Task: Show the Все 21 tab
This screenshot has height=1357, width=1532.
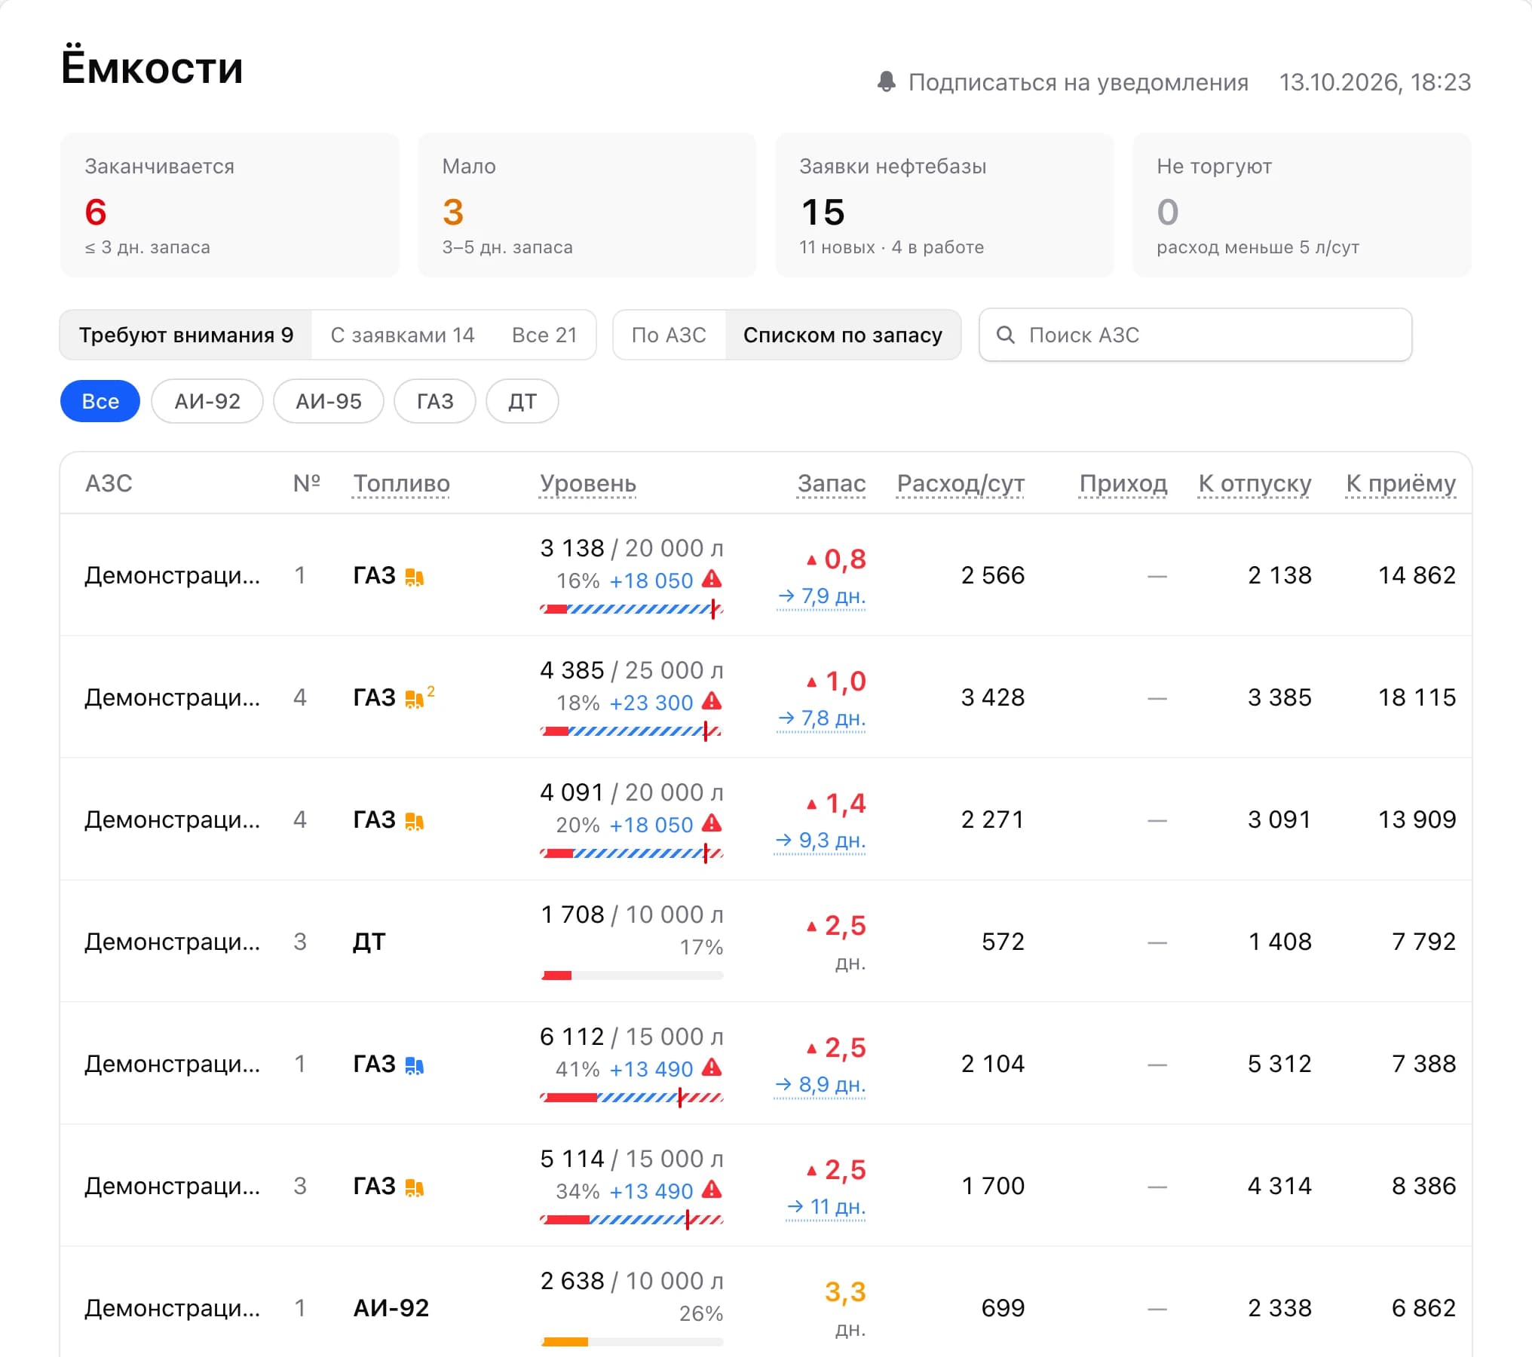Action: 544,335
